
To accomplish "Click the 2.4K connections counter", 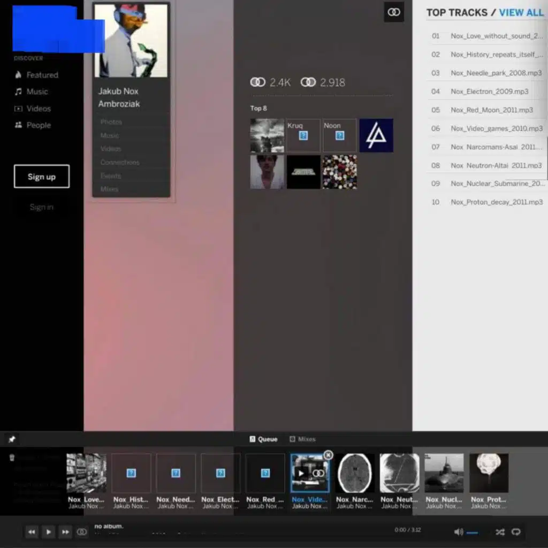I will pos(270,82).
